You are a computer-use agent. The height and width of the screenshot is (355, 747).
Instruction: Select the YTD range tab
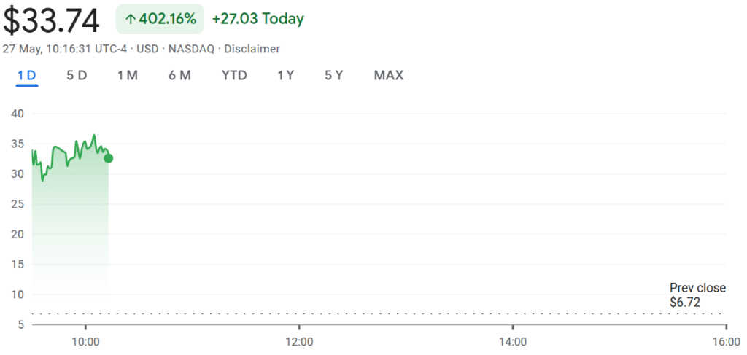(234, 75)
